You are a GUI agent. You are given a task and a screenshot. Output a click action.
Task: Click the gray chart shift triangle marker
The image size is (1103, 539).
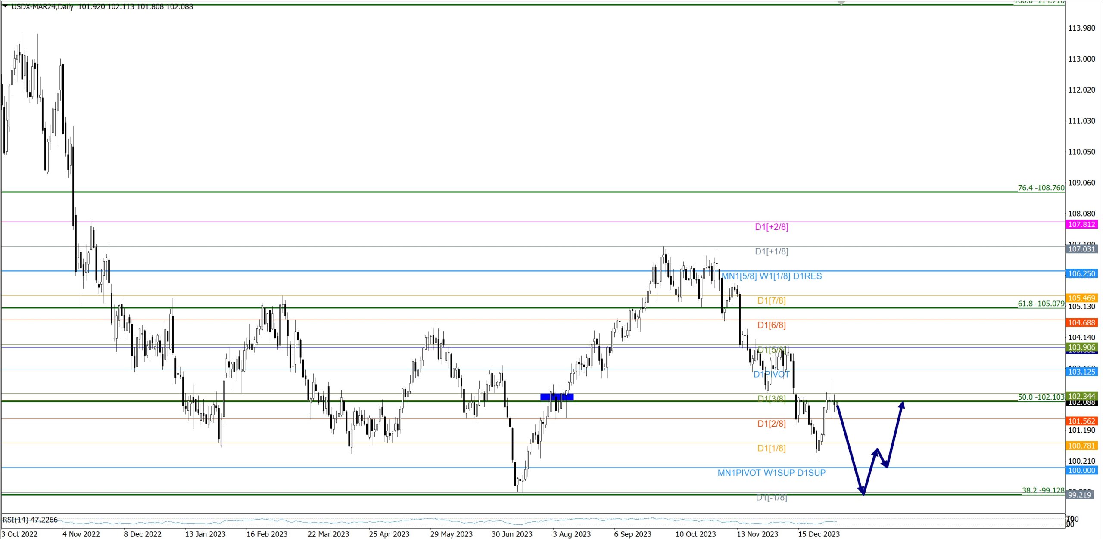[841, 3]
